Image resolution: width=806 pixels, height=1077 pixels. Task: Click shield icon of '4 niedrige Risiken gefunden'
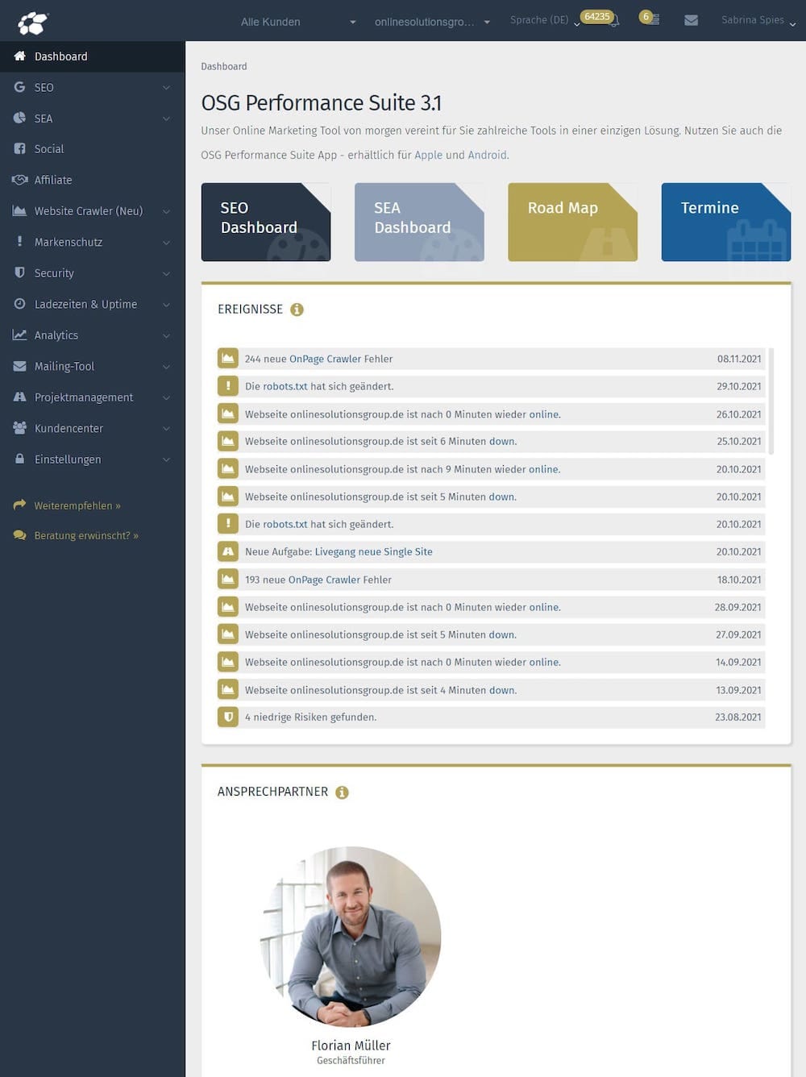click(228, 717)
